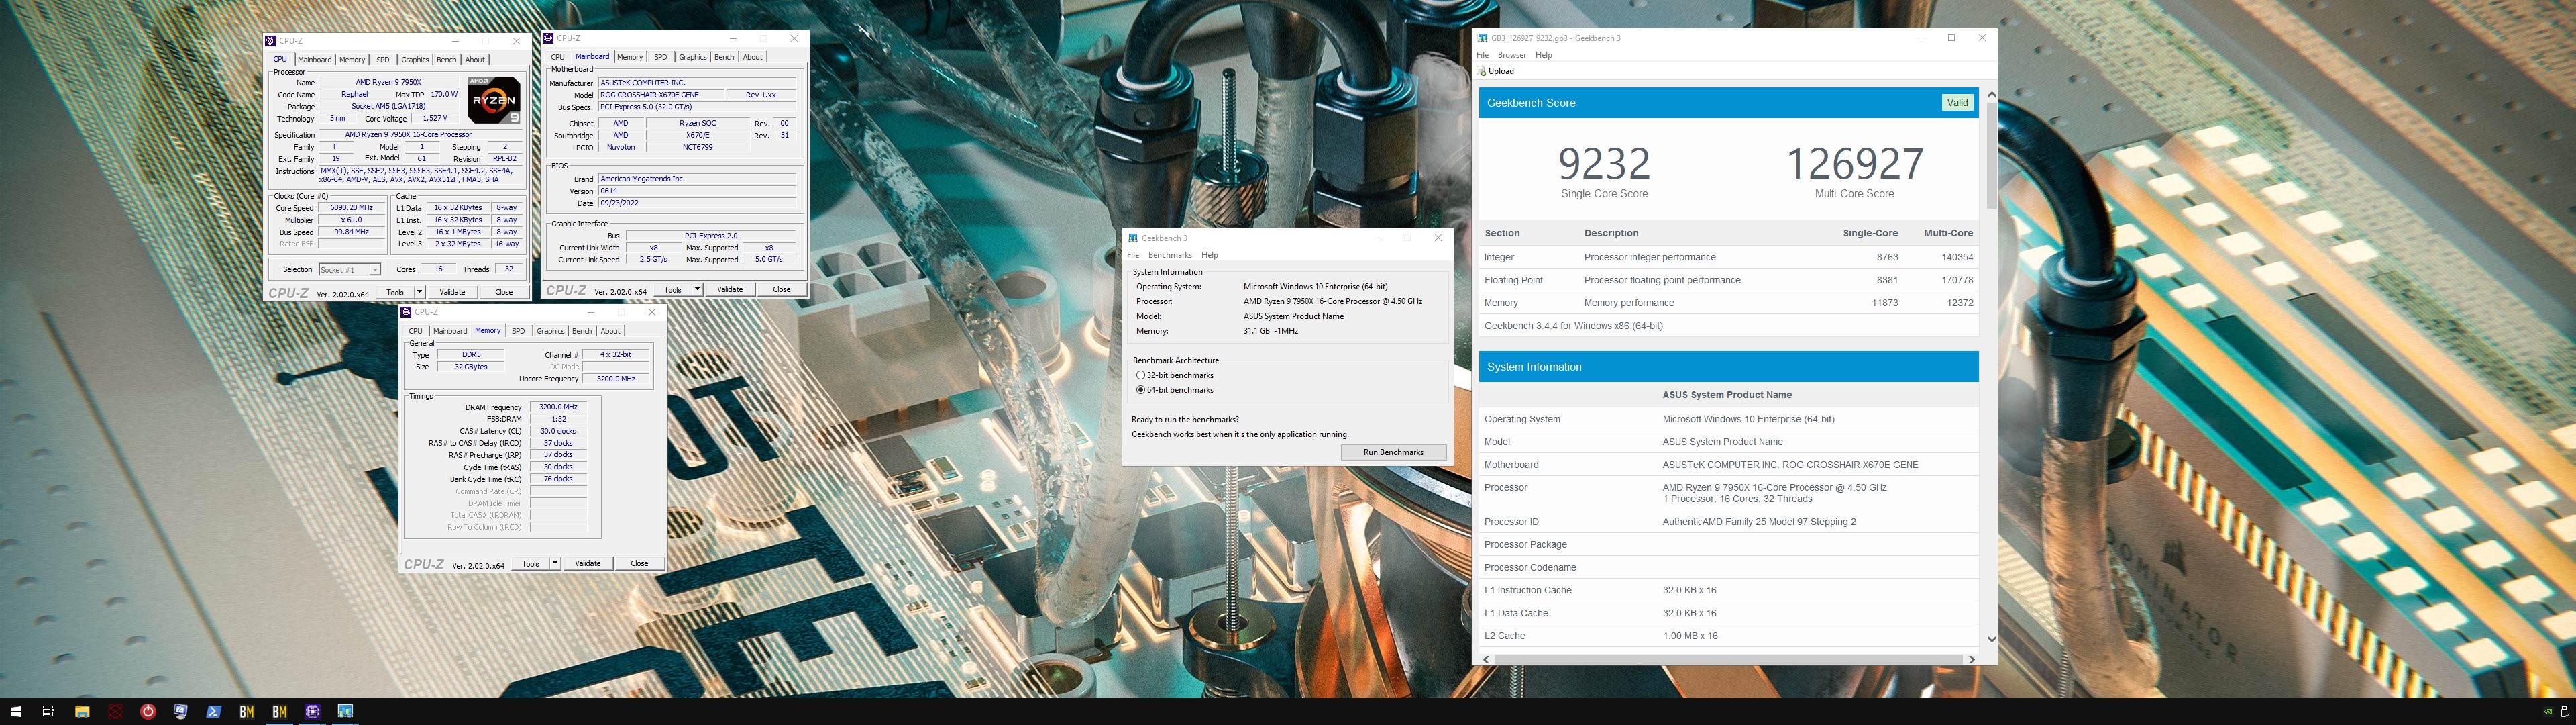Open SPD tab in CPU-Z Mainboard window

click(660, 57)
